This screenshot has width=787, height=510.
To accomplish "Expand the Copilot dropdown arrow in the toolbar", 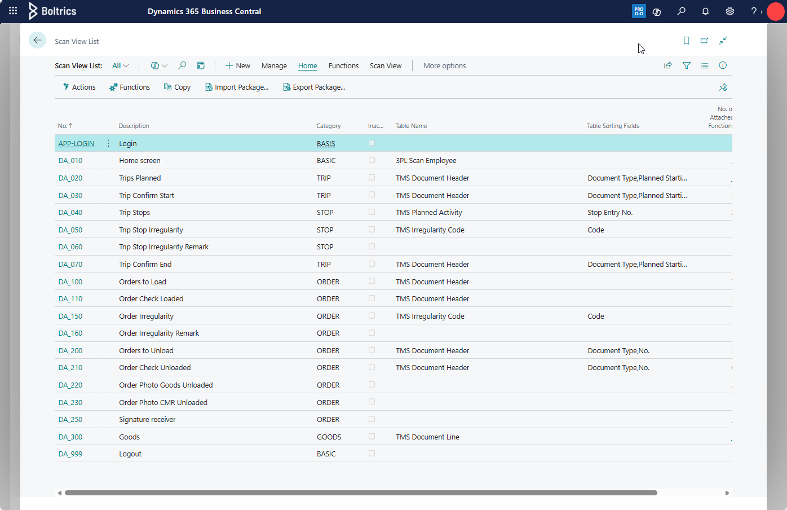I will point(165,65).
